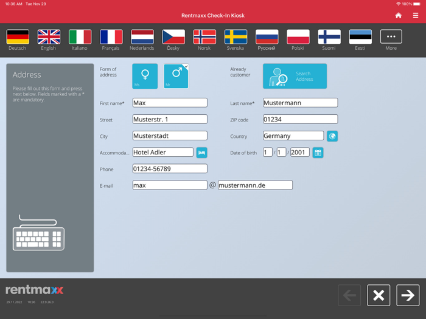Image resolution: width=426 pixels, height=319 pixels.
Task: Edit the Country field
Action: tap(293, 135)
